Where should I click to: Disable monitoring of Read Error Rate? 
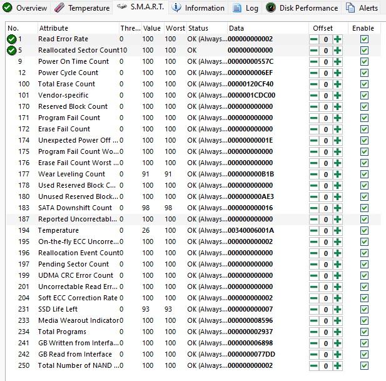364,39
